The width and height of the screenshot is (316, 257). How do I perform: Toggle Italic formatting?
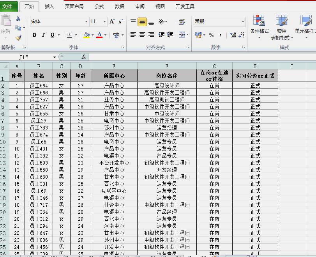pos(43,35)
